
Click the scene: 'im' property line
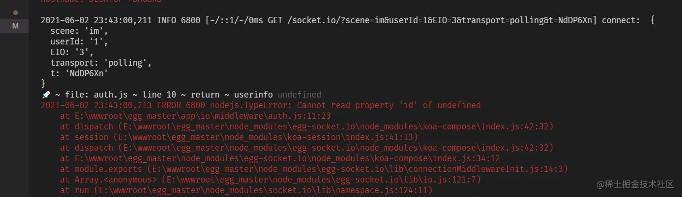[x=79, y=31]
